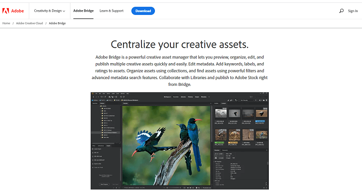Image resolution: width=362 pixels, height=191 pixels.
Task: Open the search magnifier icon
Action: (x=341, y=11)
